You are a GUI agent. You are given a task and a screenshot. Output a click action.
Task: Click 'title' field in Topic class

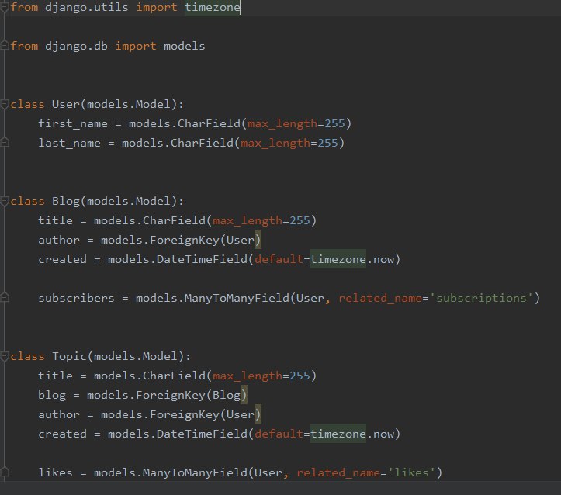[x=55, y=376]
